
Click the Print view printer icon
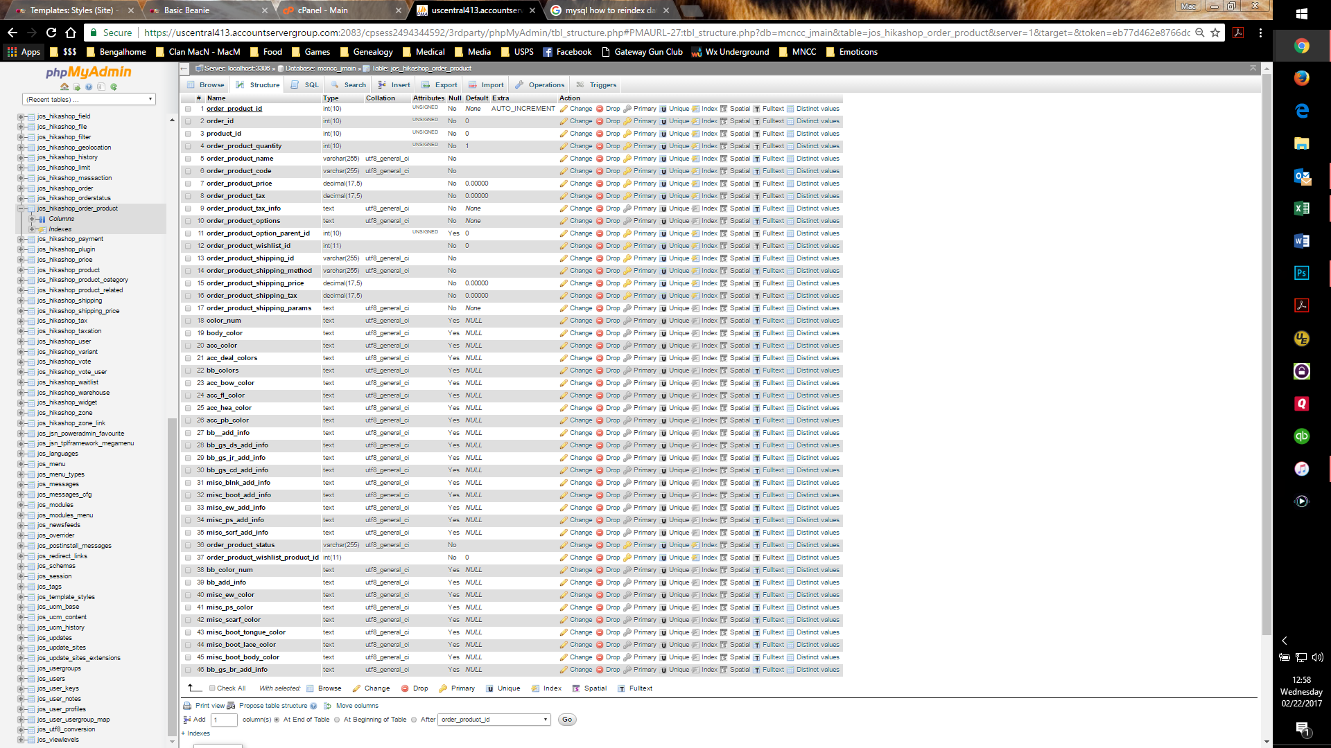187,706
